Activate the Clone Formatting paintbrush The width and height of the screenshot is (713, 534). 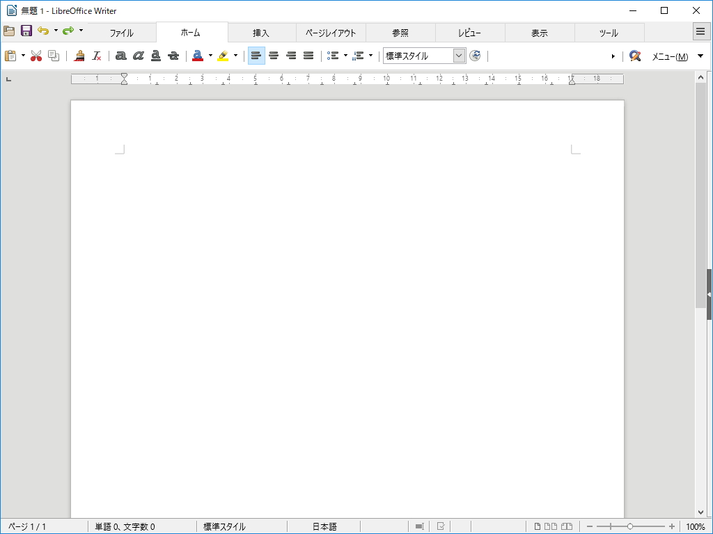pyautogui.click(x=79, y=56)
